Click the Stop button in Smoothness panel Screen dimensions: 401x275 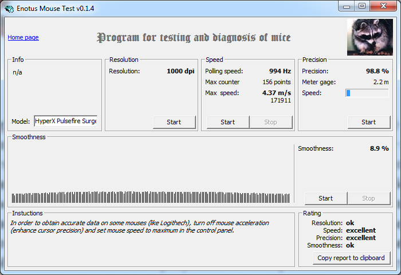369,198
